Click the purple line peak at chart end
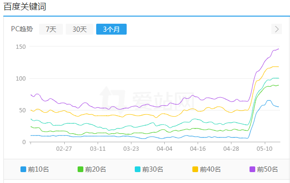Screen dimensions: 290x183 (x=279, y=49)
